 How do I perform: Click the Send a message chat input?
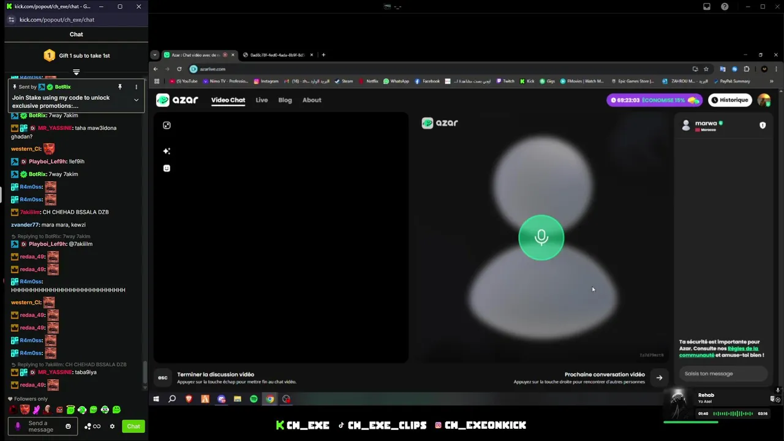[x=43, y=426]
